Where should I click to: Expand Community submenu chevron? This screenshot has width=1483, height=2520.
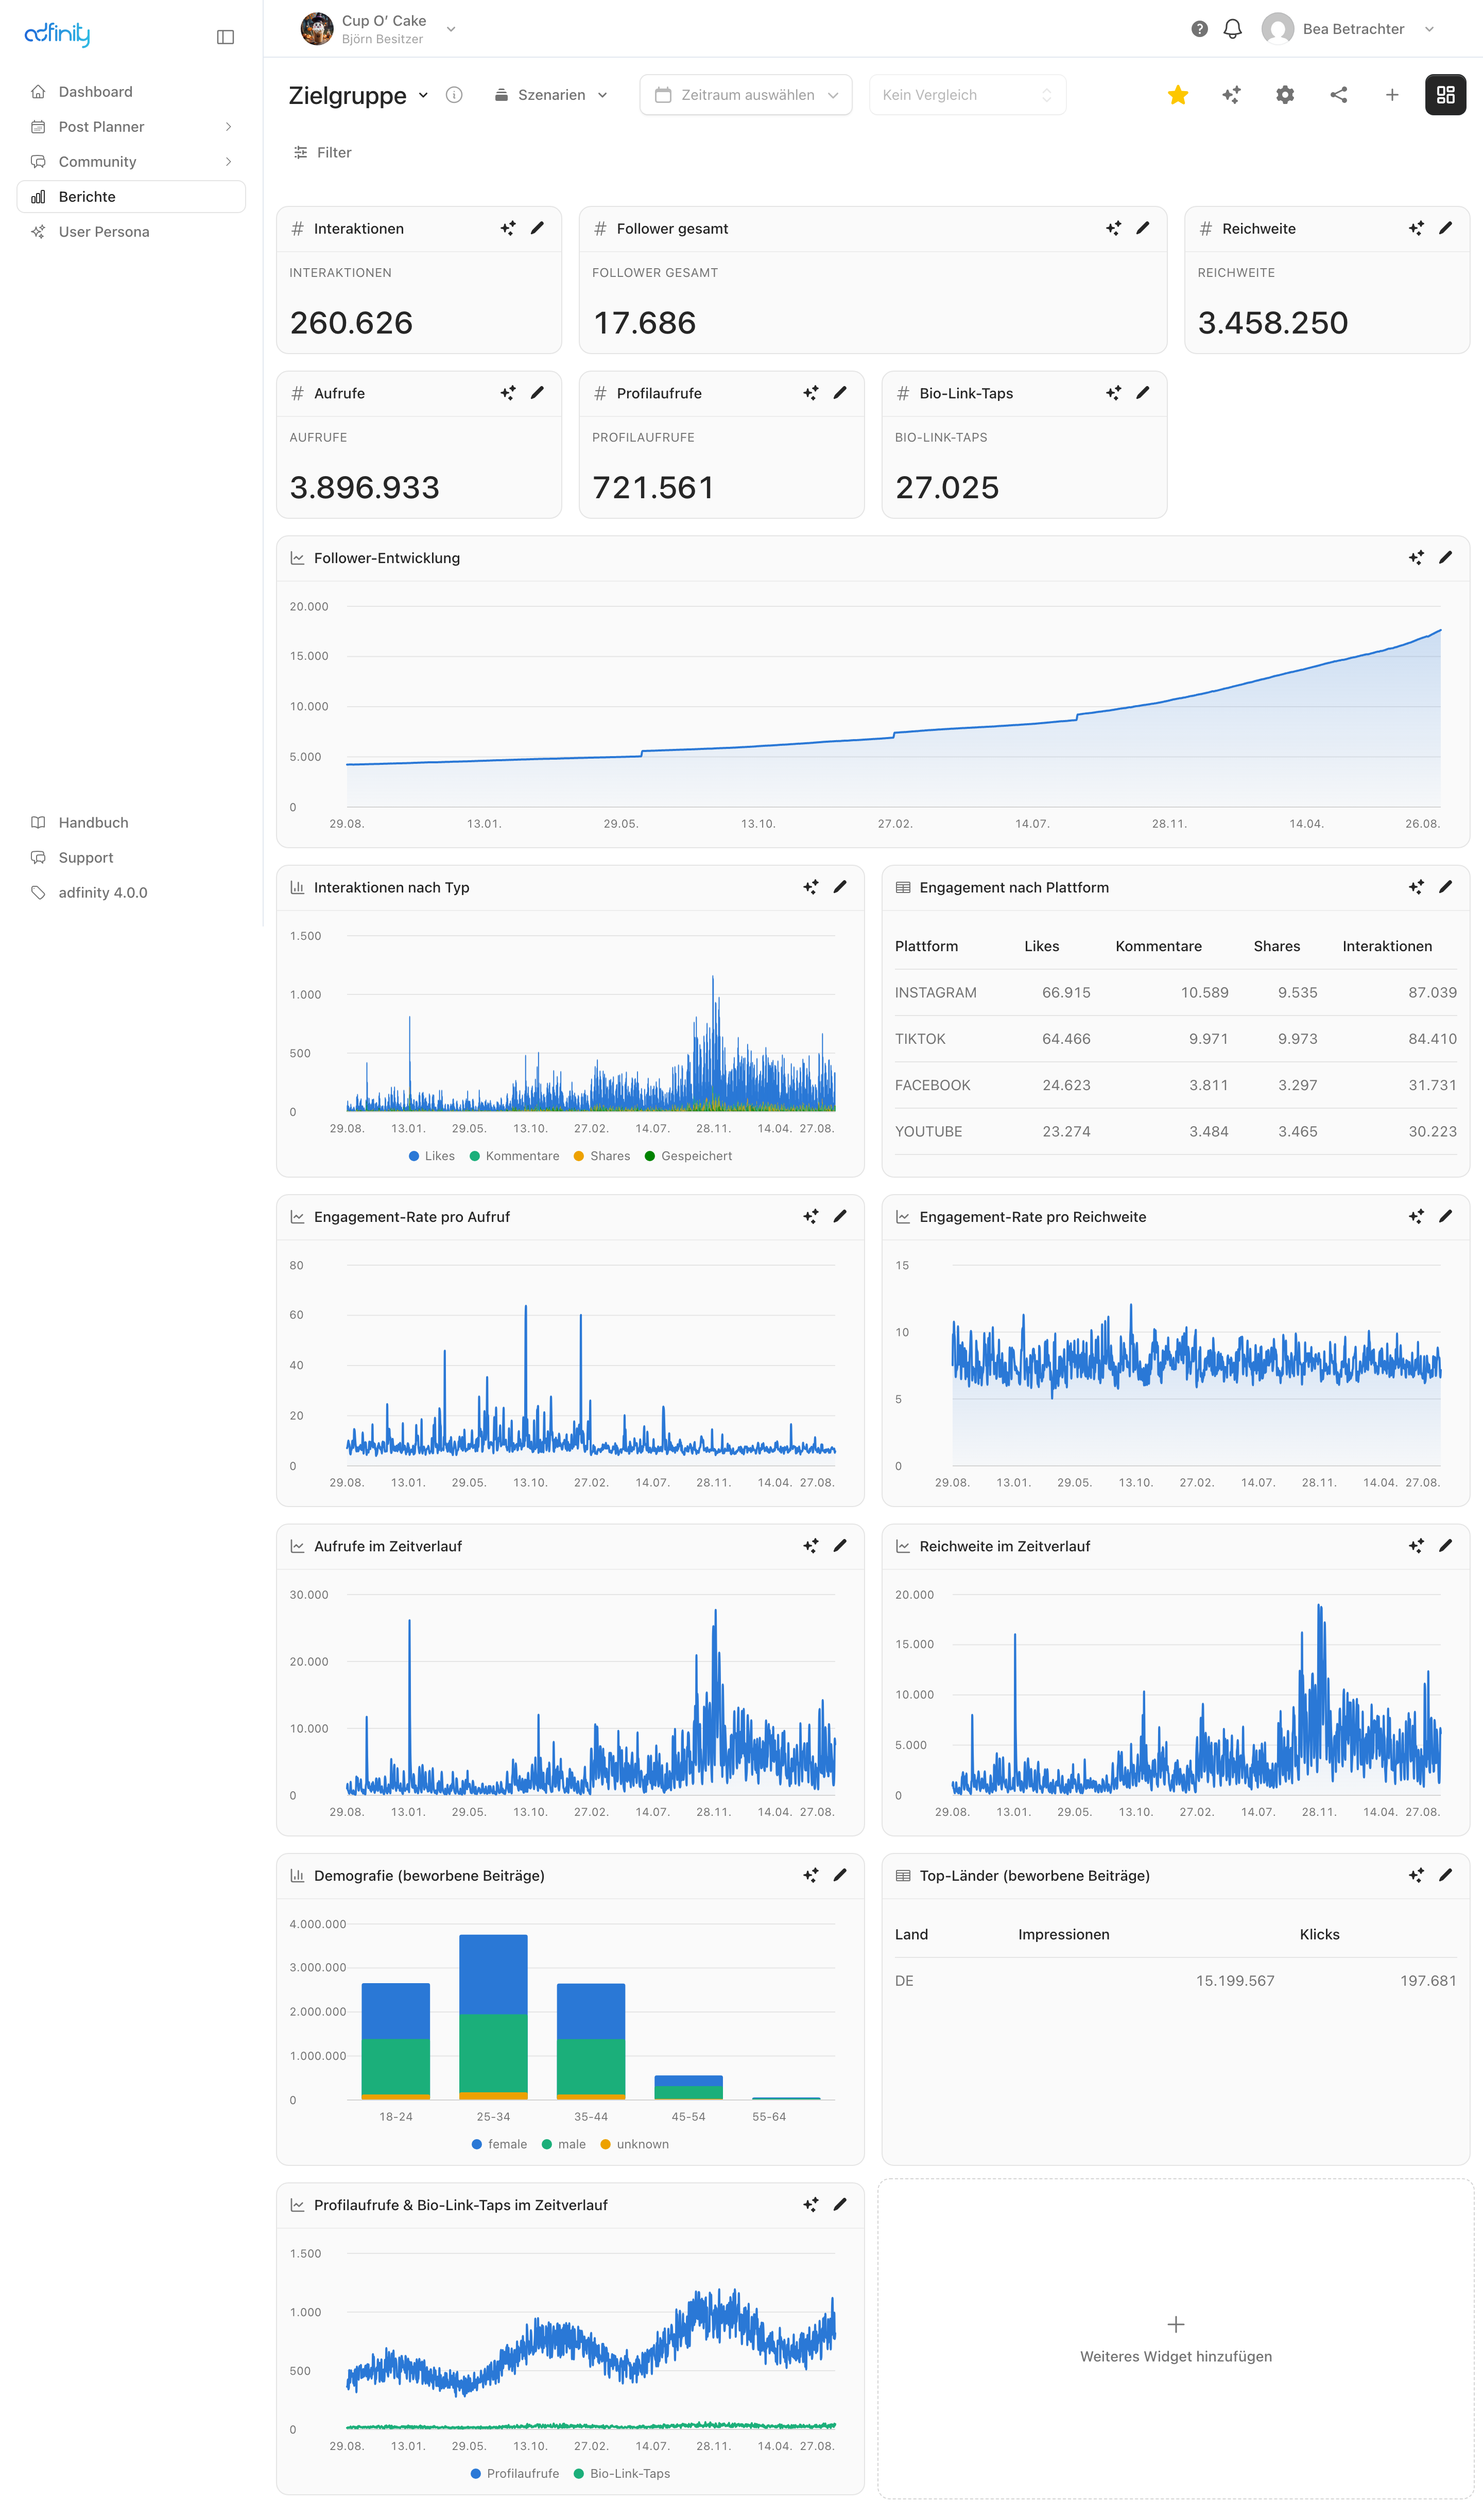228,162
